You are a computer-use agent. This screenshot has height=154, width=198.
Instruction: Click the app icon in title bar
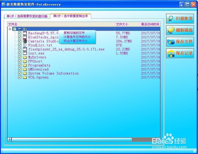(4, 4)
